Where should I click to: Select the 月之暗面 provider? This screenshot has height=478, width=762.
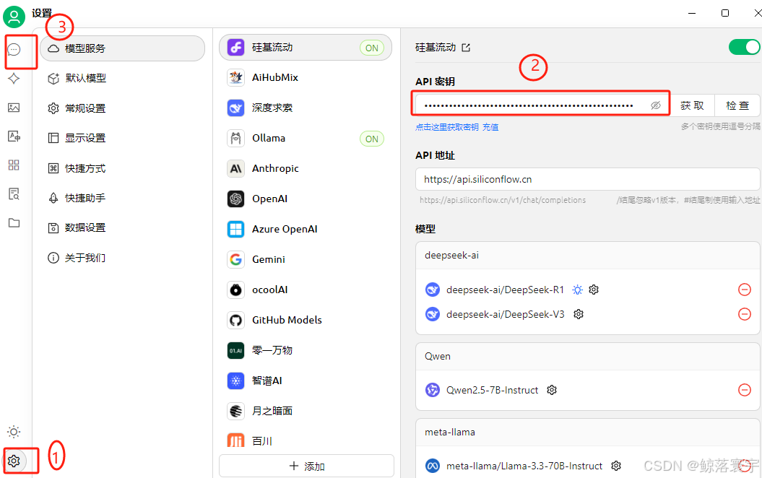point(306,411)
